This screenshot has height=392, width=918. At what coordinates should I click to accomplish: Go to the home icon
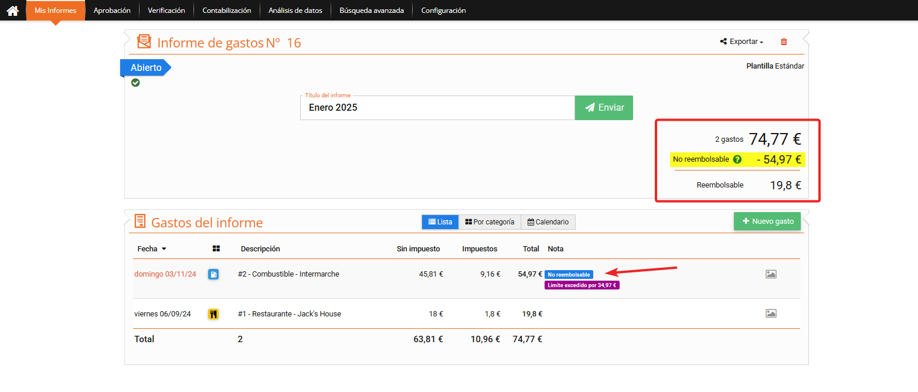tap(12, 11)
